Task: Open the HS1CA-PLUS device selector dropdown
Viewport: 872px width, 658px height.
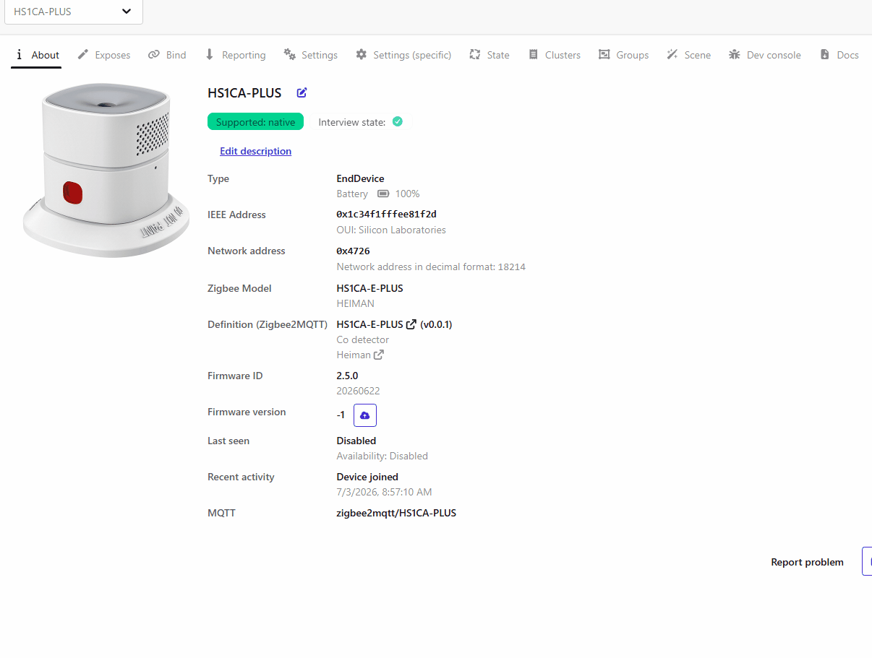Action: (73, 12)
